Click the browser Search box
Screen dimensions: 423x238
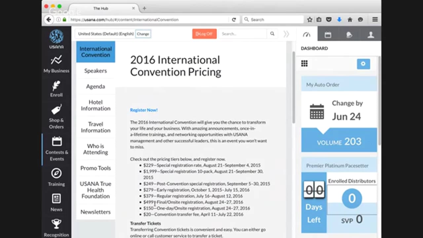coord(273,20)
